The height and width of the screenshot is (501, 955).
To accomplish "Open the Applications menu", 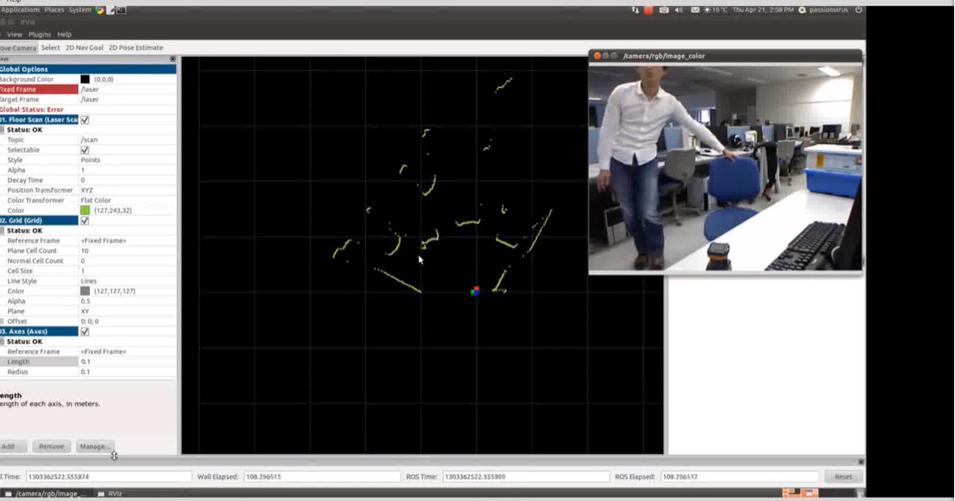I will [19, 10].
